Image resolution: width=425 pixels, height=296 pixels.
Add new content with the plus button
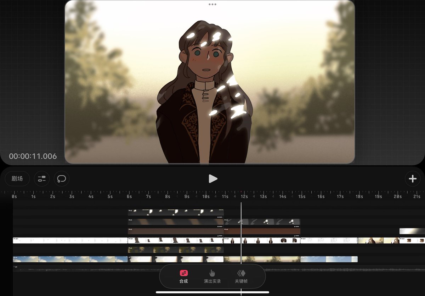(413, 179)
